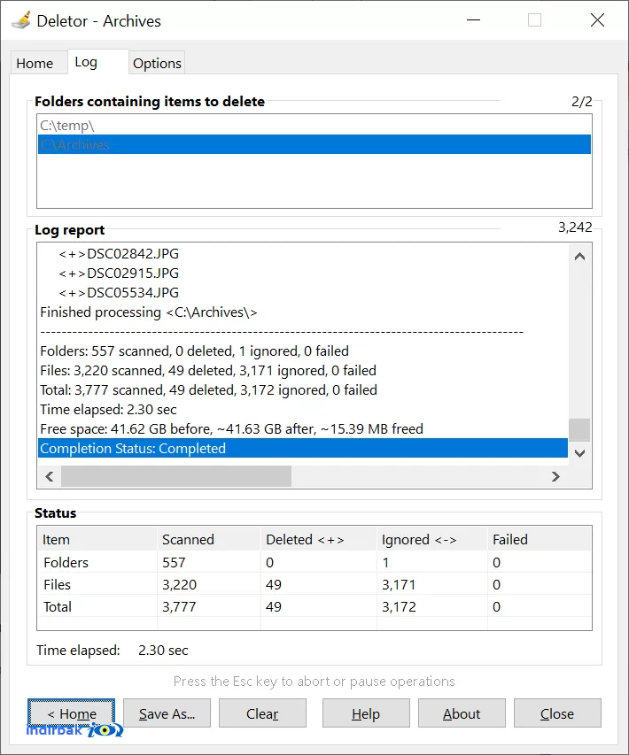Click the 'Deleted <+>' column header
Image resolution: width=629 pixels, height=755 pixels.
point(319,539)
